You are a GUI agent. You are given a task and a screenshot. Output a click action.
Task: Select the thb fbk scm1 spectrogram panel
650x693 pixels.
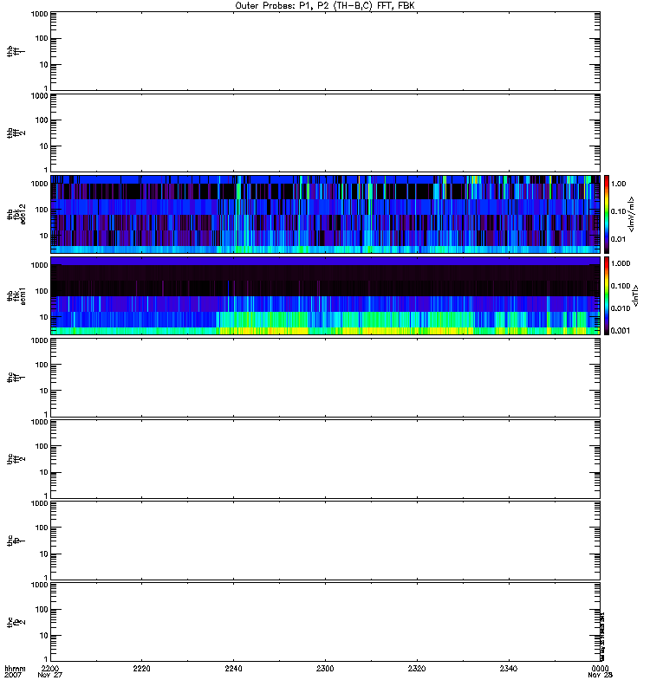point(325,295)
